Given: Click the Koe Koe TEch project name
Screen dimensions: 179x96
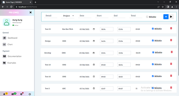Looking at the screenshot, I should click(67, 29).
